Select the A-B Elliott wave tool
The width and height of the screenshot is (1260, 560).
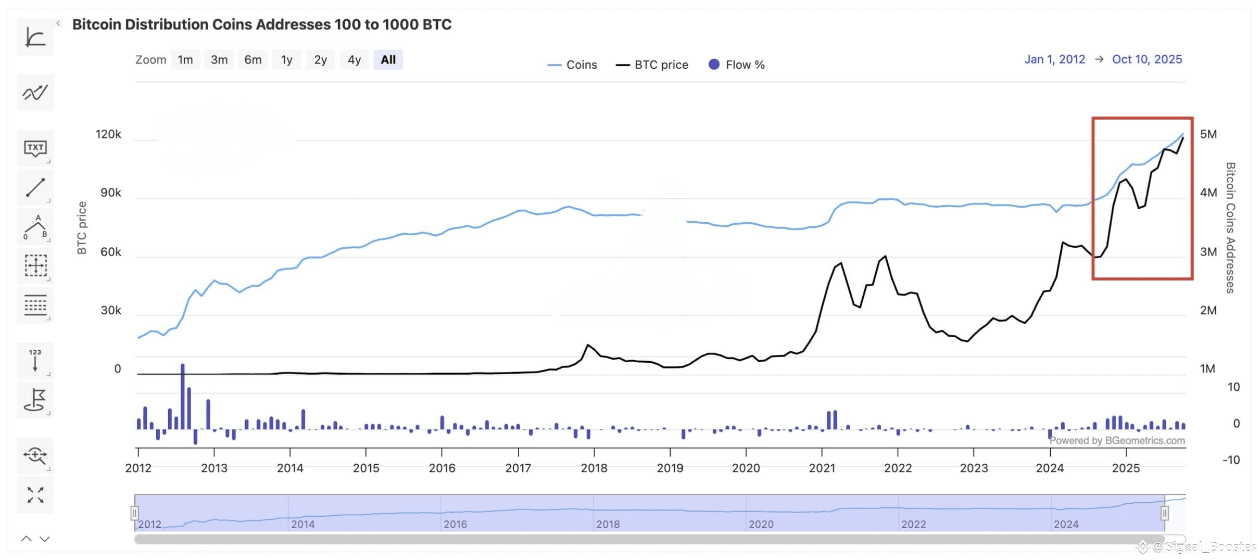click(35, 227)
